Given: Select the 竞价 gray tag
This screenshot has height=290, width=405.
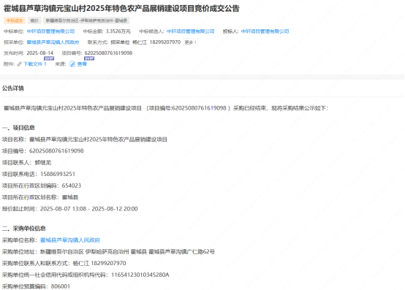Looking at the screenshot, I should click(x=34, y=20).
